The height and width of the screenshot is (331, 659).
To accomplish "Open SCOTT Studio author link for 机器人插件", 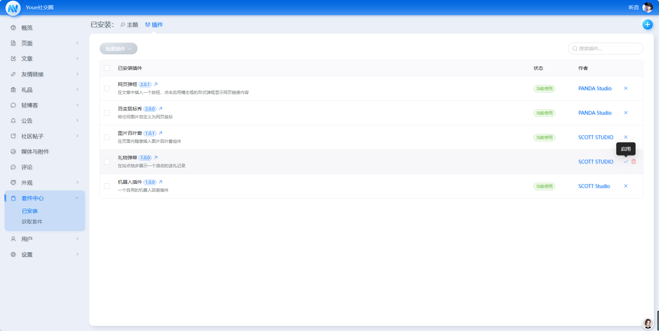I will pyautogui.click(x=594, y=186).
